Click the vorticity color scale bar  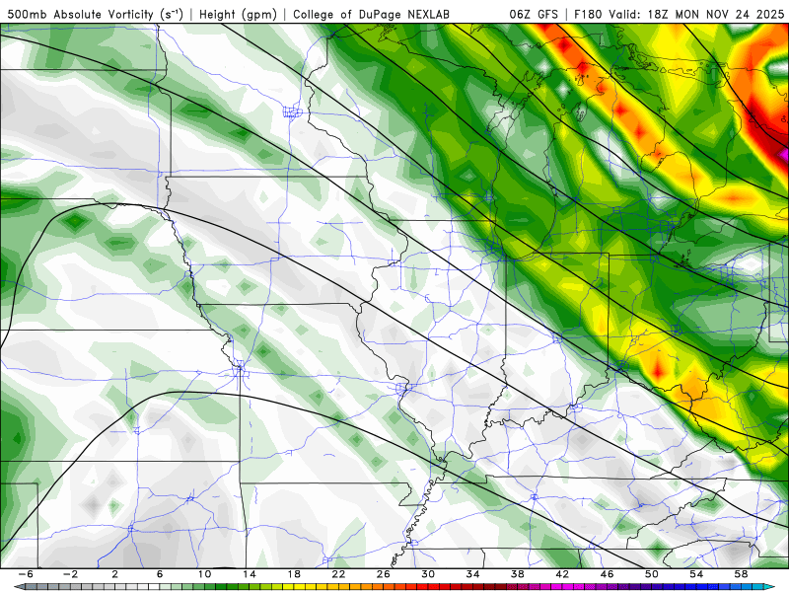pos(394,587)
